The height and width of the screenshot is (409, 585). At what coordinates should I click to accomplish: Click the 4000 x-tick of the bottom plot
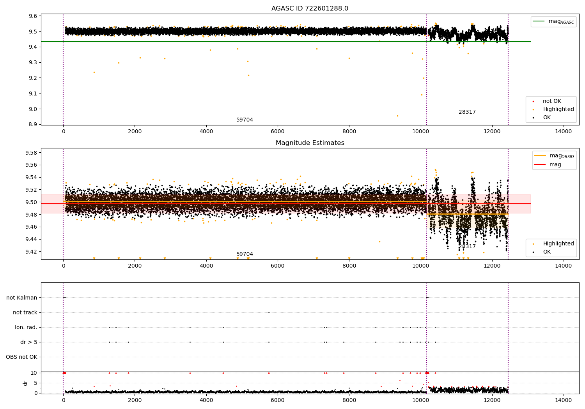[206, 400]
